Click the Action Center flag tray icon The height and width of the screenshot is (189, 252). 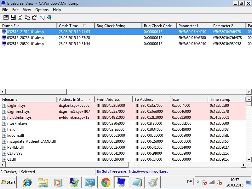204,182
